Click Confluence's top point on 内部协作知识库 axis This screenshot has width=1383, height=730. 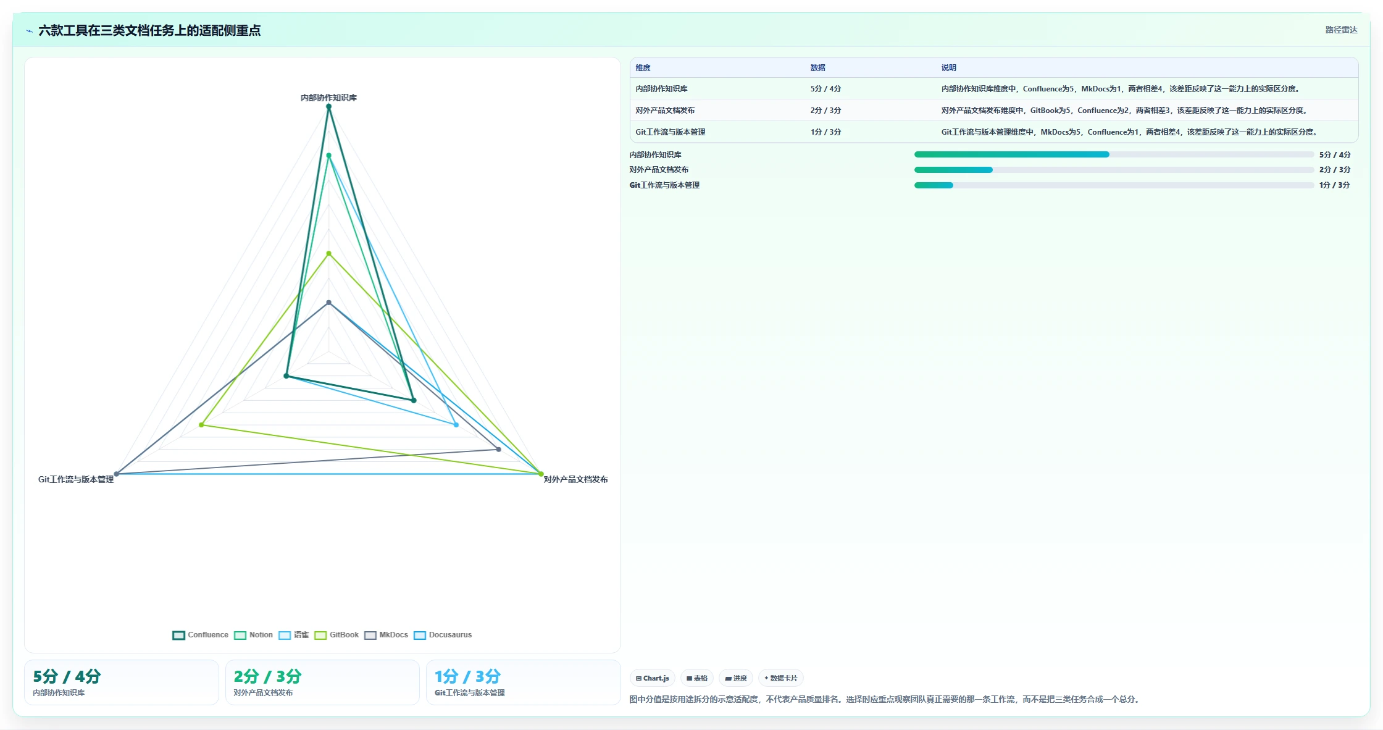[328, 106]
